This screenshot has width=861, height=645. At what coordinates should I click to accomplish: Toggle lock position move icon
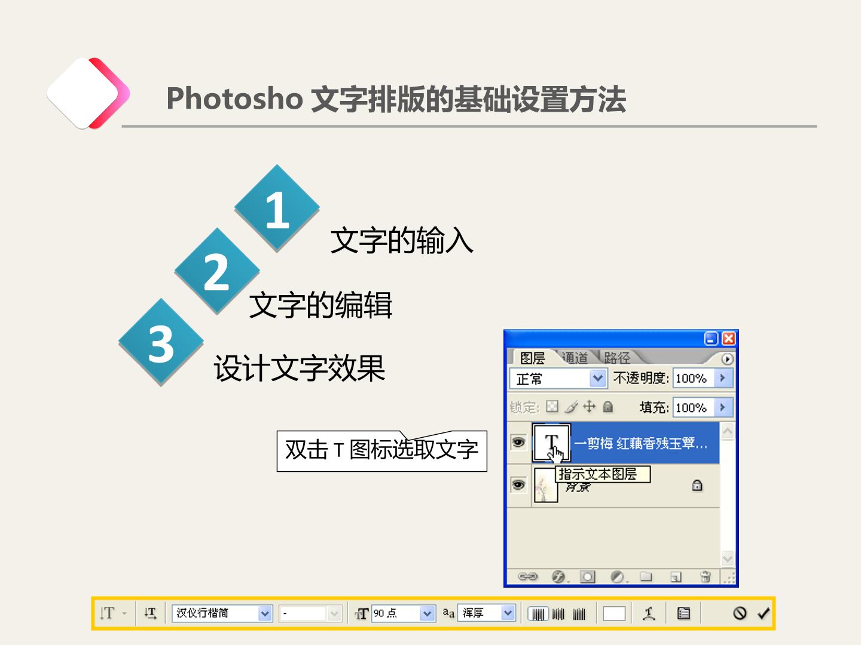(590, 407)
